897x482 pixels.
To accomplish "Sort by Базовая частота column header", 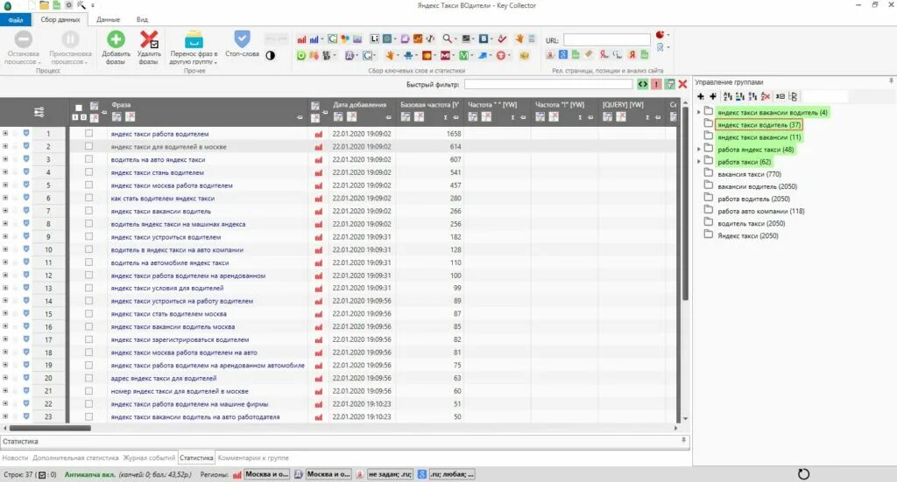I will pyautogui.click(x=429, y=104).
